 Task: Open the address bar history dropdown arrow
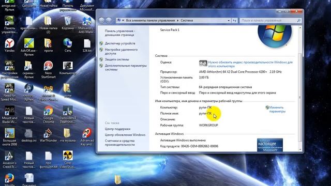(229, 21)
